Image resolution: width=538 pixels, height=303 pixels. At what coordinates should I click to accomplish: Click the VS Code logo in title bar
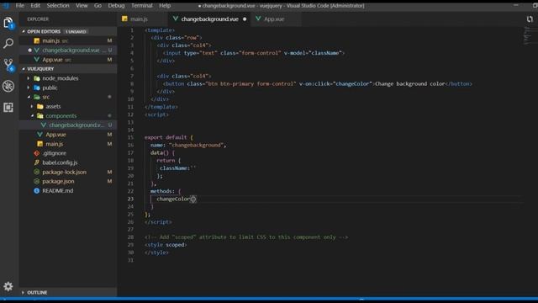click(6, 5)
